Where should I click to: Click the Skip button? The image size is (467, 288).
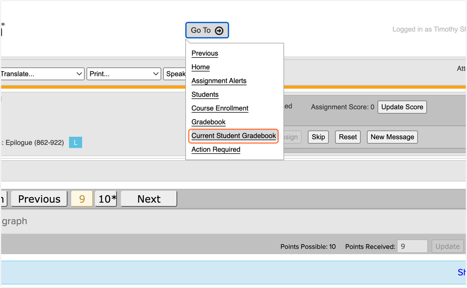click(x=318, y=137)
